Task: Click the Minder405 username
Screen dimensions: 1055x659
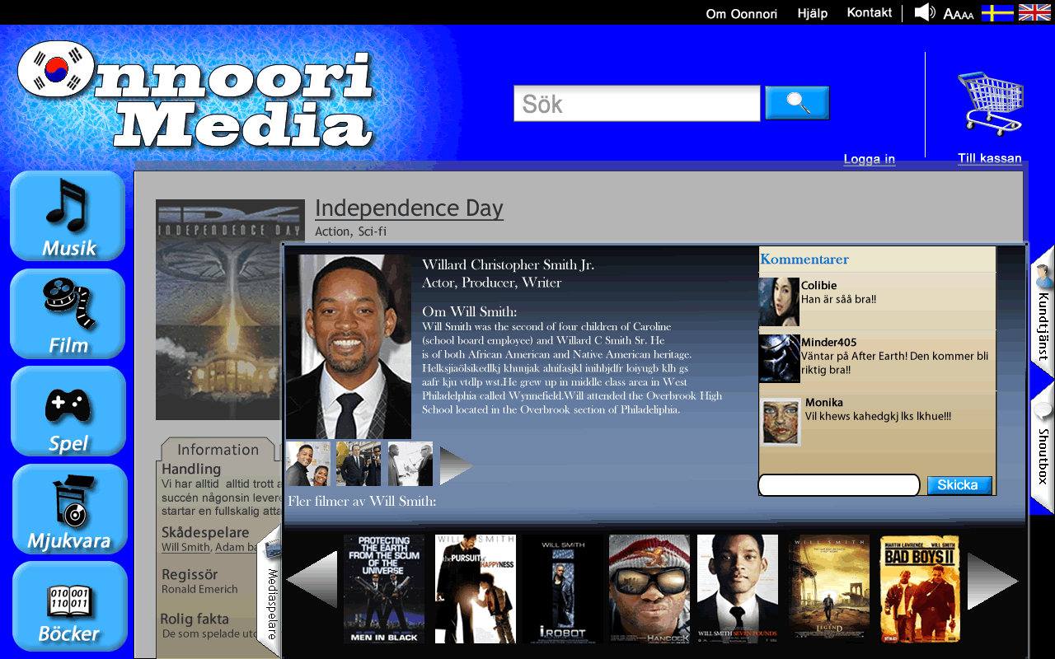Action: click(x=828, y=343)
